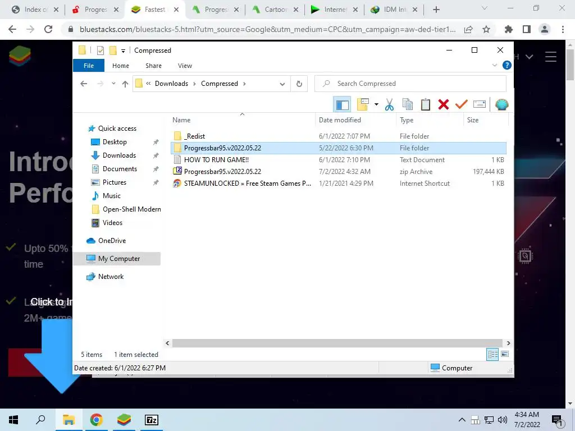Reload the BlueStacks page
This screenshot has width=575, height=431.
coord(48,29)
